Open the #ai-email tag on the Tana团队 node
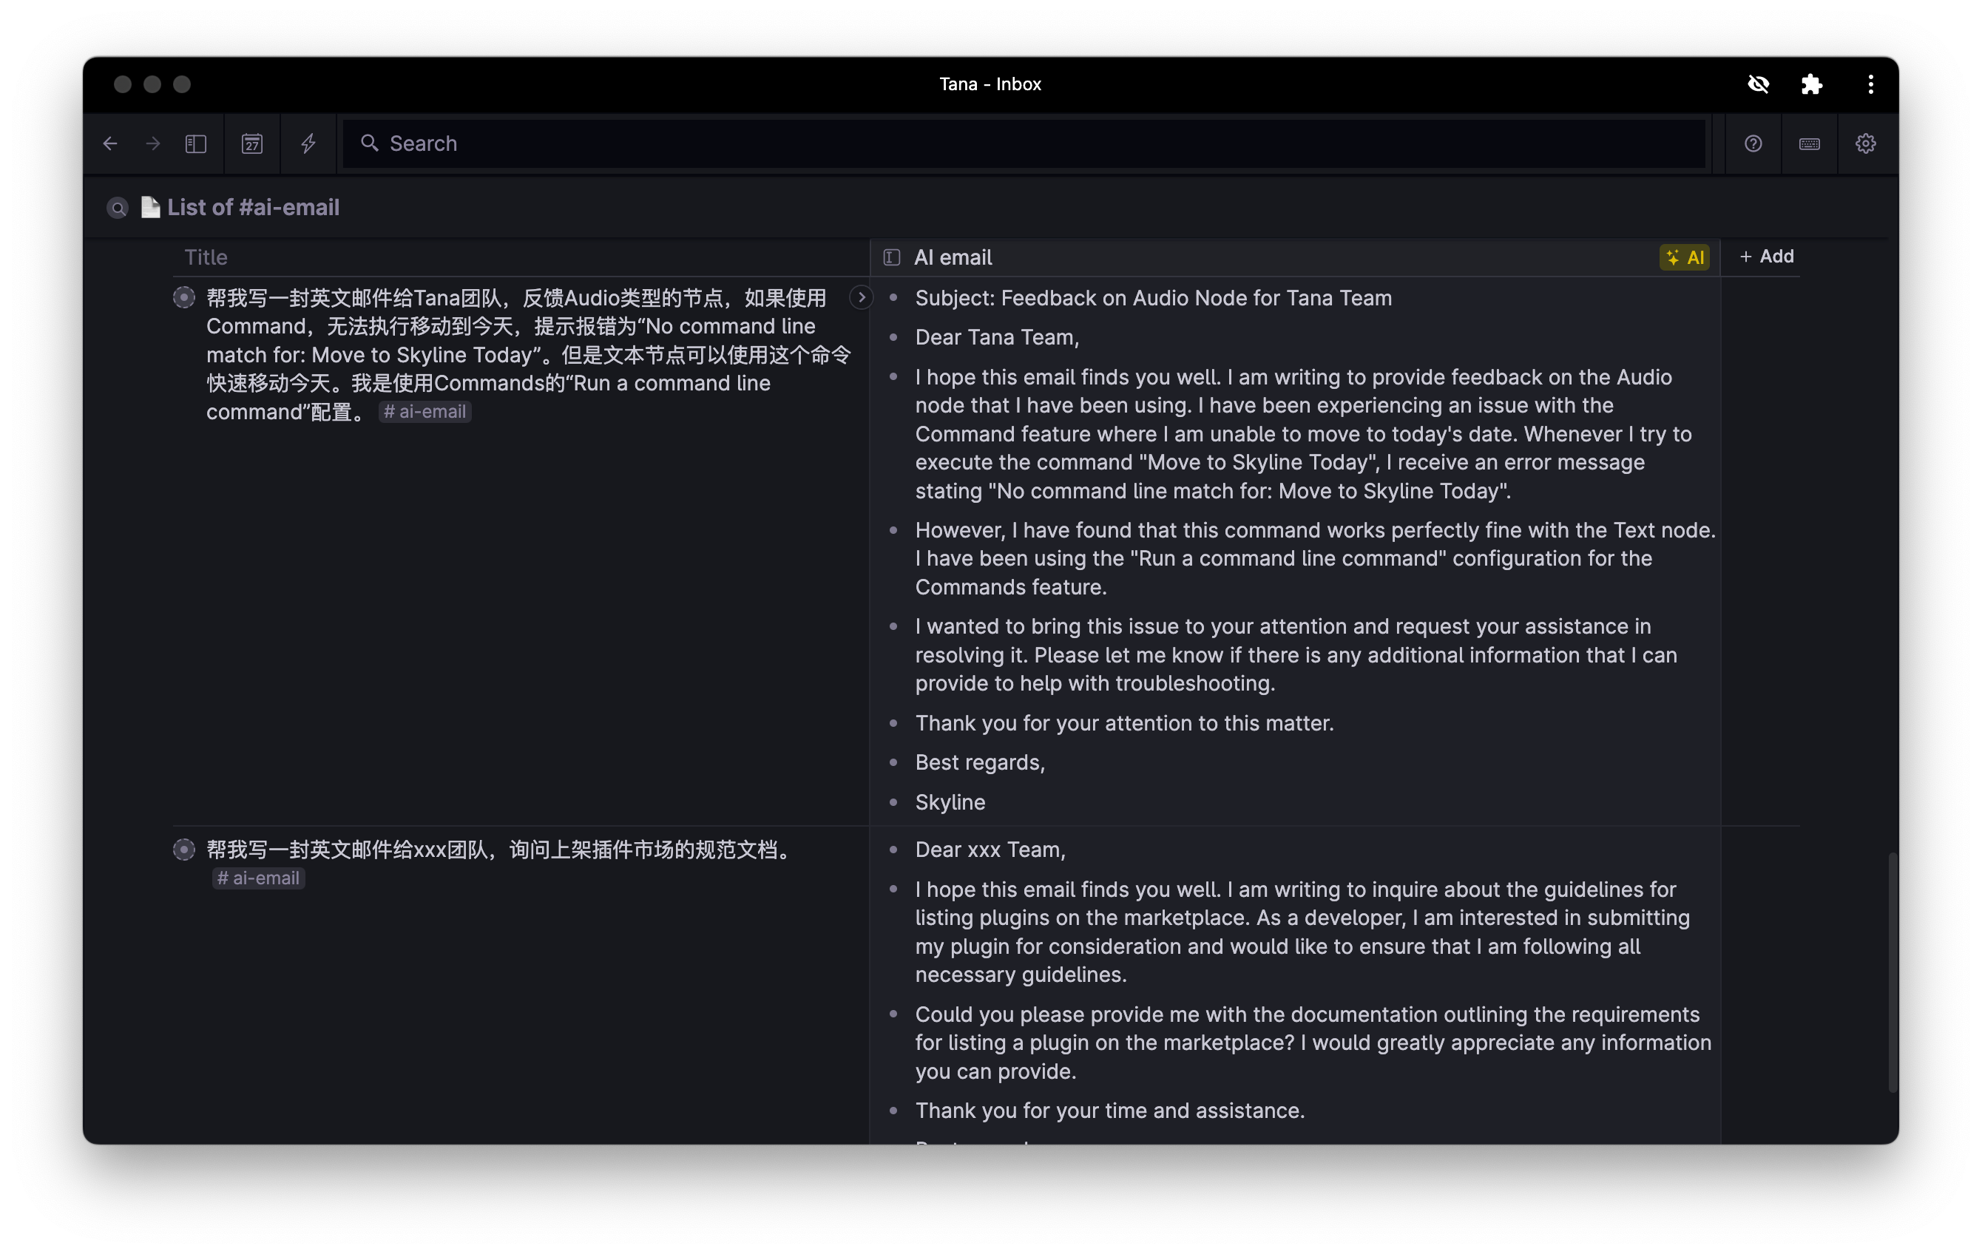 [x=425, y=411]
